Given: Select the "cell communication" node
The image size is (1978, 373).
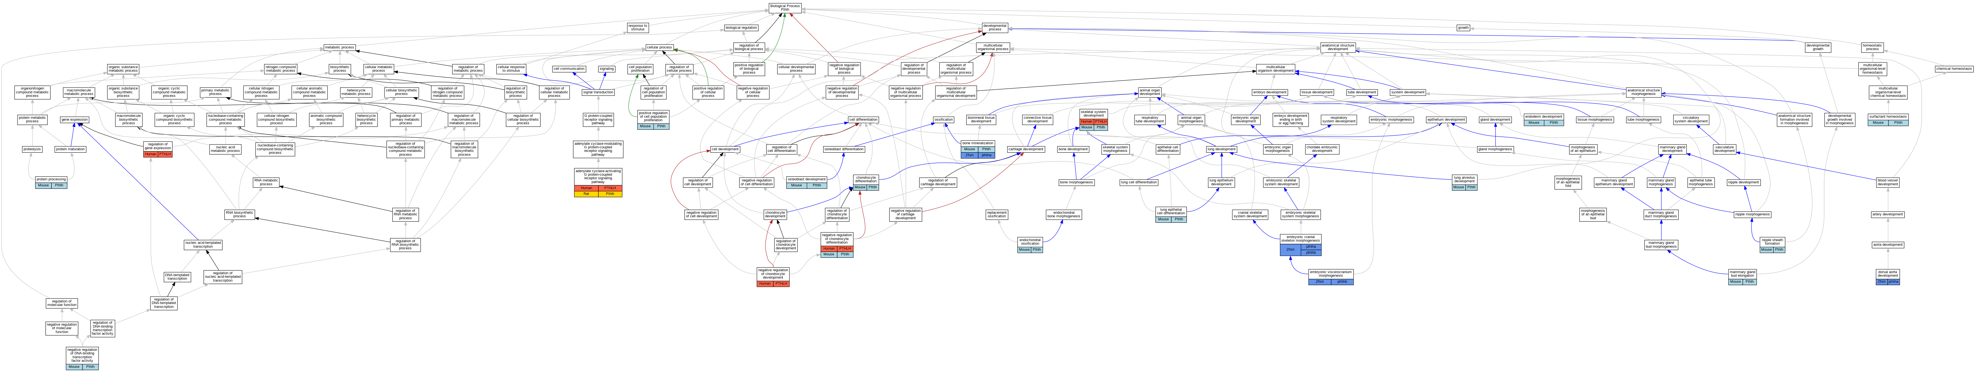Looking at the screenshot, I should [x=569, y=68].
